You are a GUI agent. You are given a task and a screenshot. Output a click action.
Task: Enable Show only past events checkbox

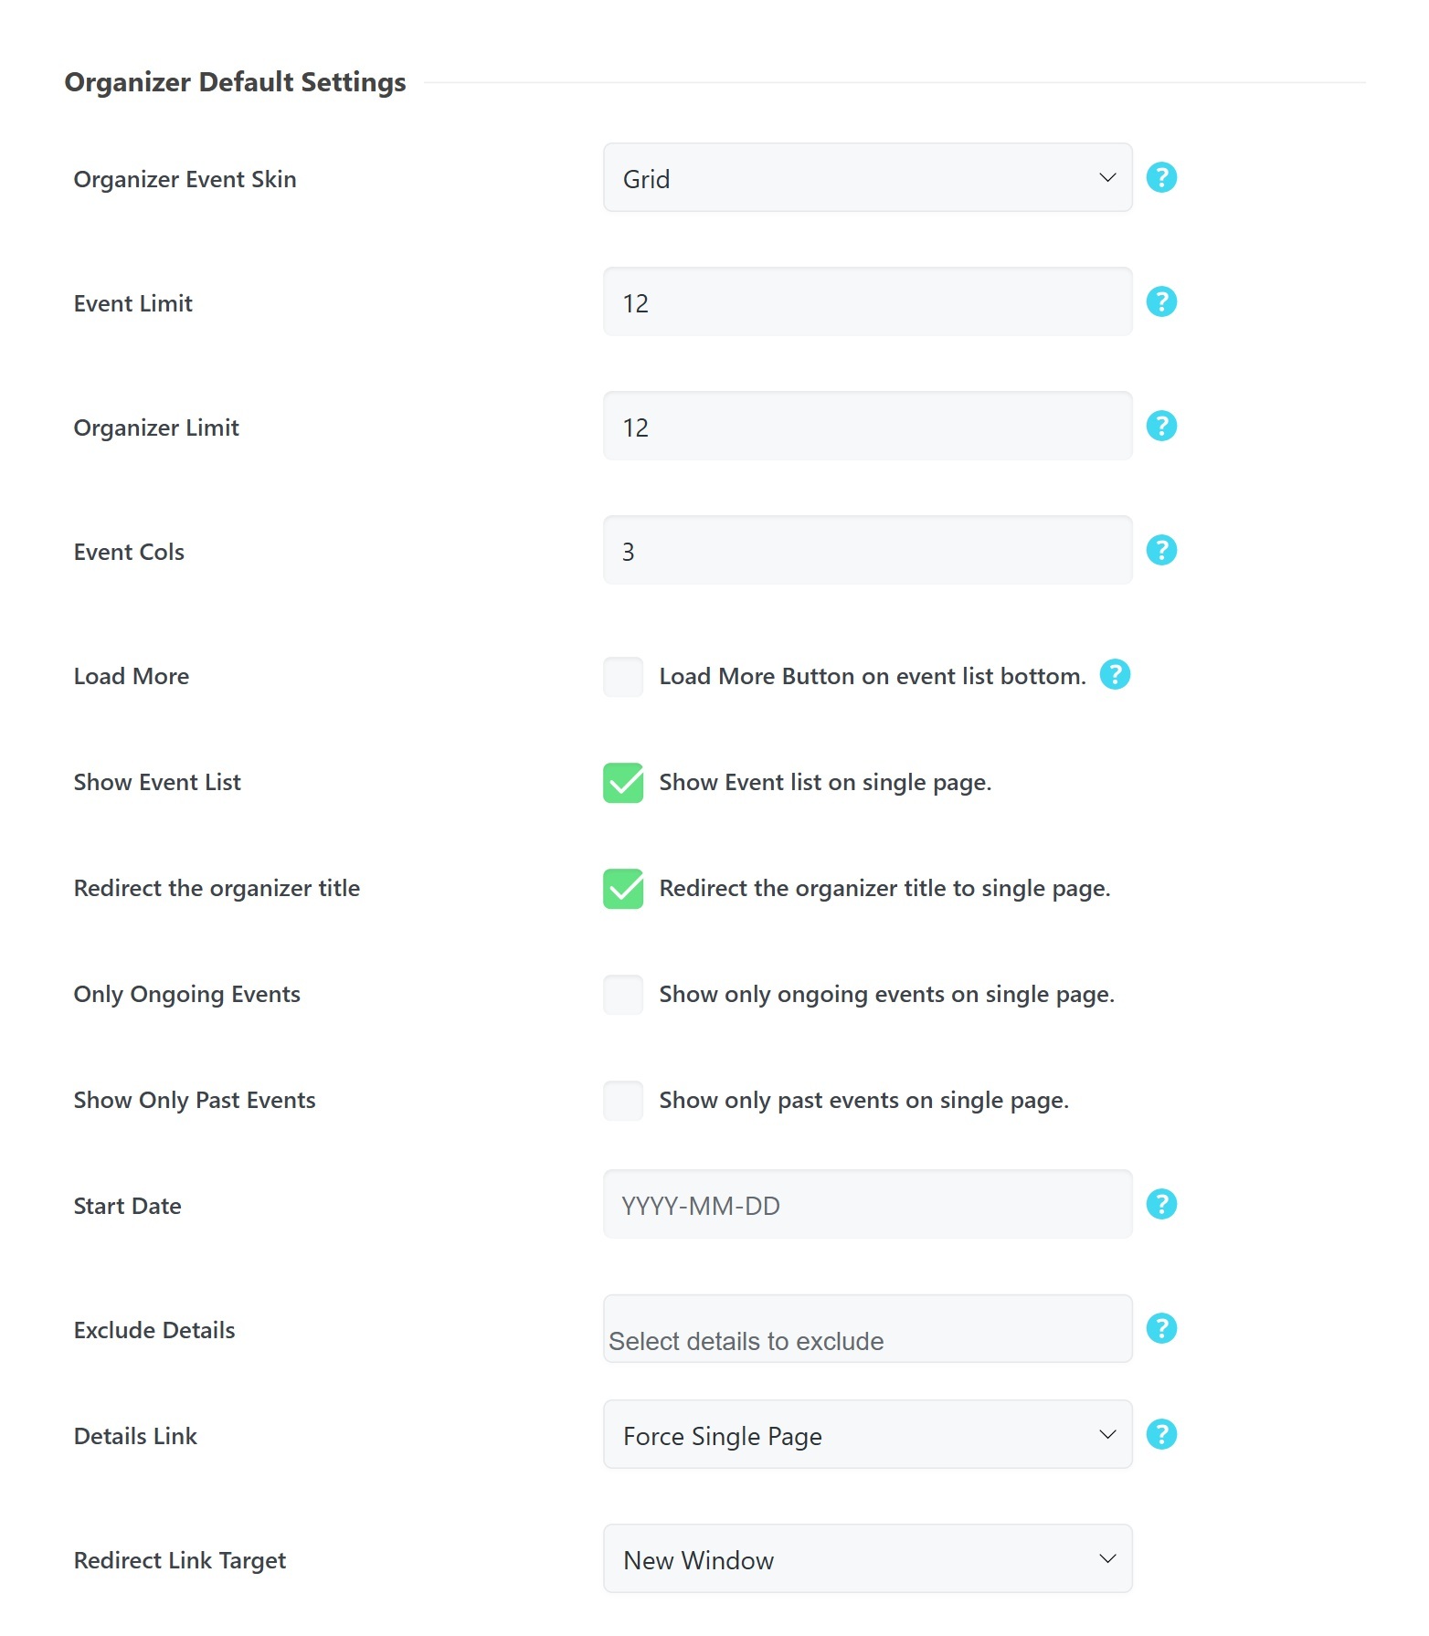tap(623, 1101)
